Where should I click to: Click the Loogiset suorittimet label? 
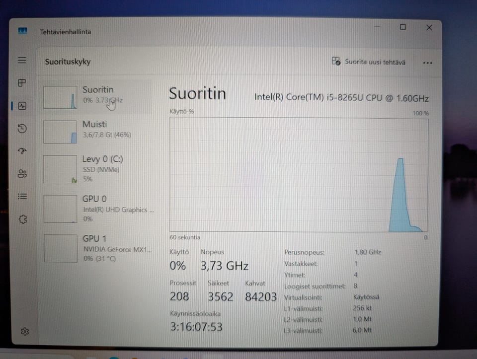[x=315, y=286]
